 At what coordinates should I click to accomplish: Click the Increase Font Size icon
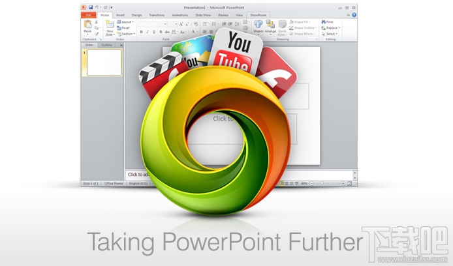(x=181, y=24)
